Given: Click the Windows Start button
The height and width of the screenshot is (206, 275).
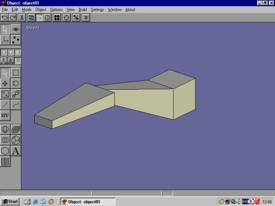Looking at the screenshot, I should [x=10, y=201].
